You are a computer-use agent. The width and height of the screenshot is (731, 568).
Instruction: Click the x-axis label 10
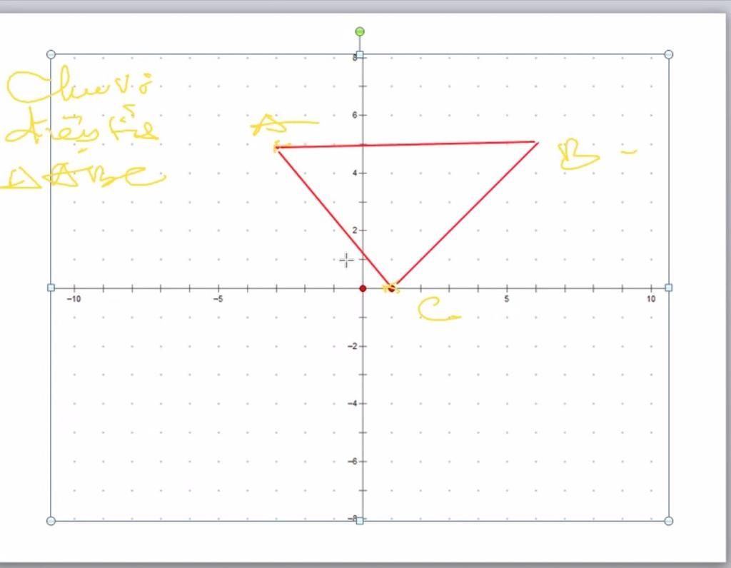tap(651, 299)
